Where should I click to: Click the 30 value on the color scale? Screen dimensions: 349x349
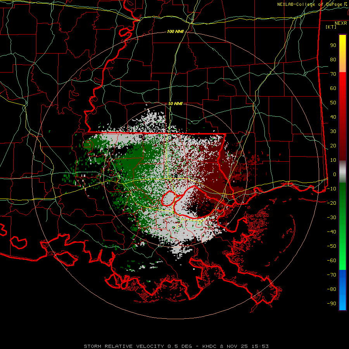(x=333, y=131)
